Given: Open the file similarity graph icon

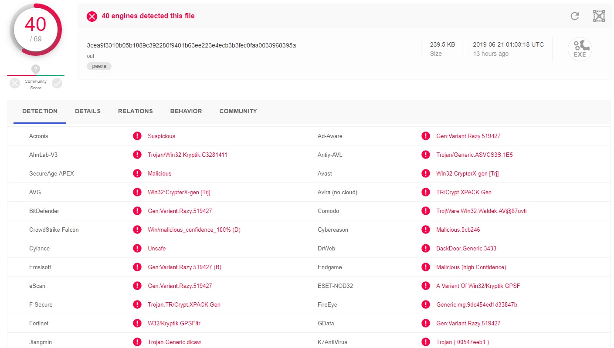Looking at the screenshot, I should point(599,16).
